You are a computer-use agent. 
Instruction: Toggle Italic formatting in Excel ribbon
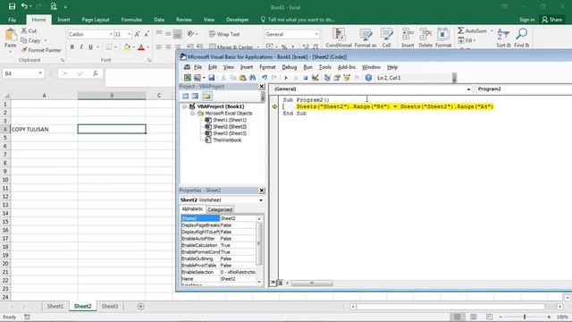pyautogui.click(x=81, y=47)
